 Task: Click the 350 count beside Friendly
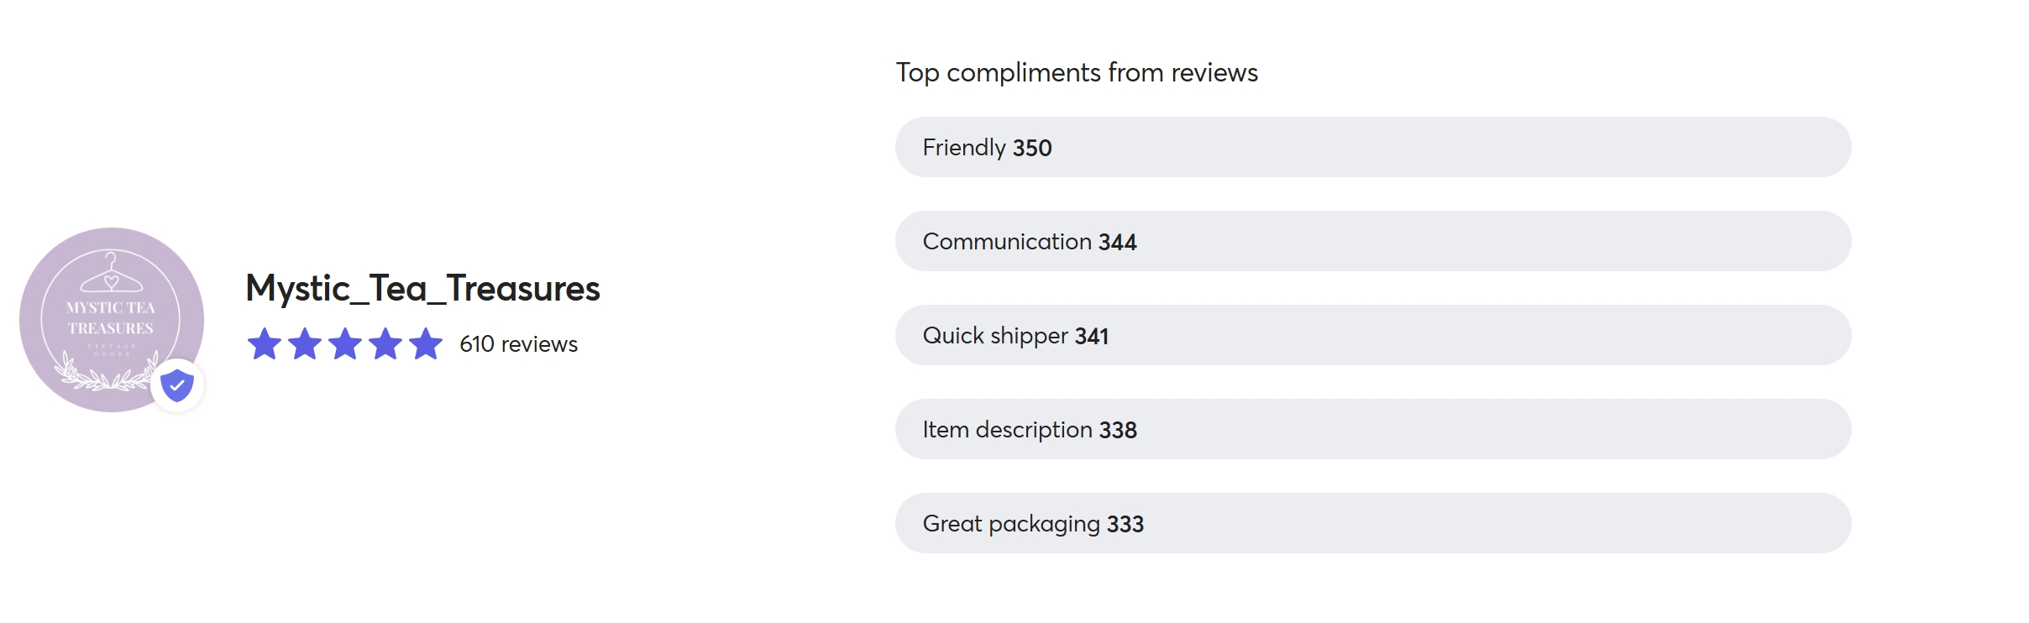[x=1032, y=148]
